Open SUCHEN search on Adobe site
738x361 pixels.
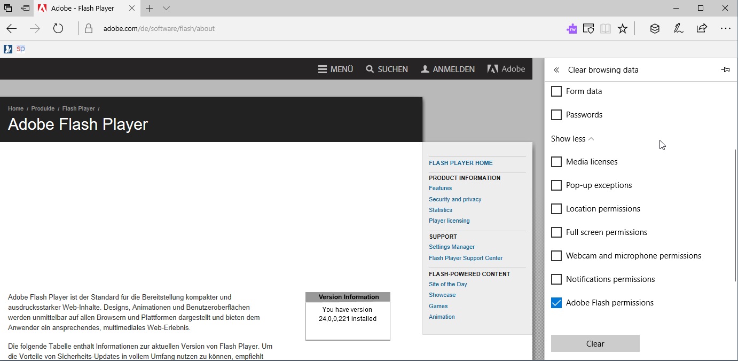coord(387,69)
